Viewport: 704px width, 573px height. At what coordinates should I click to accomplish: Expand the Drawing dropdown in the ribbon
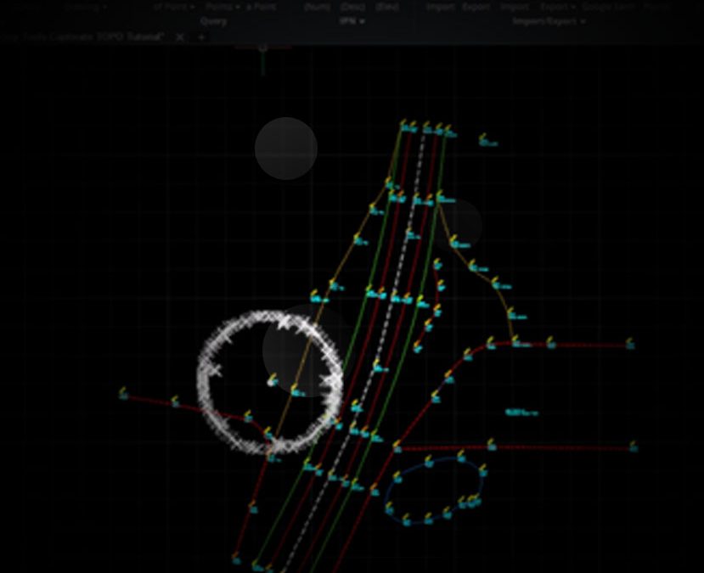pyautogui.click(x=83, y=7)
